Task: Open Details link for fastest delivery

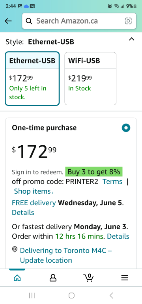Action: coord(118,236)
